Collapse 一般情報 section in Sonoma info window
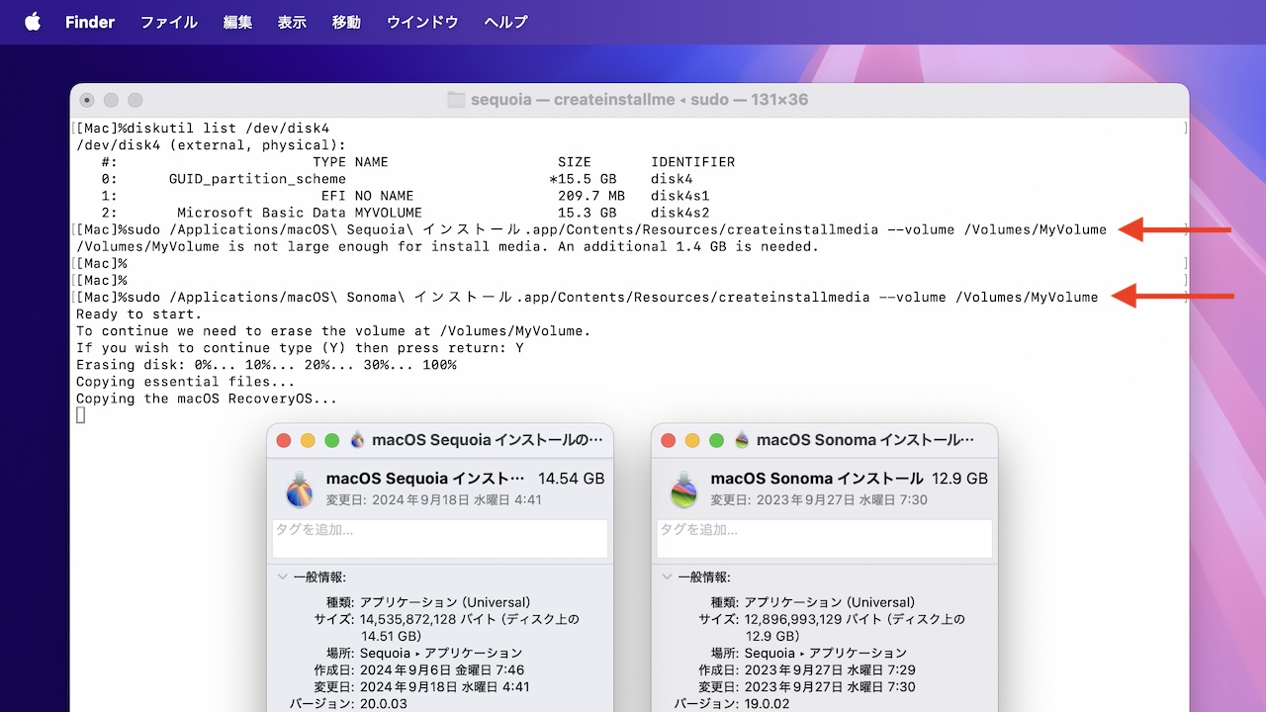 (x=667, y=577)
